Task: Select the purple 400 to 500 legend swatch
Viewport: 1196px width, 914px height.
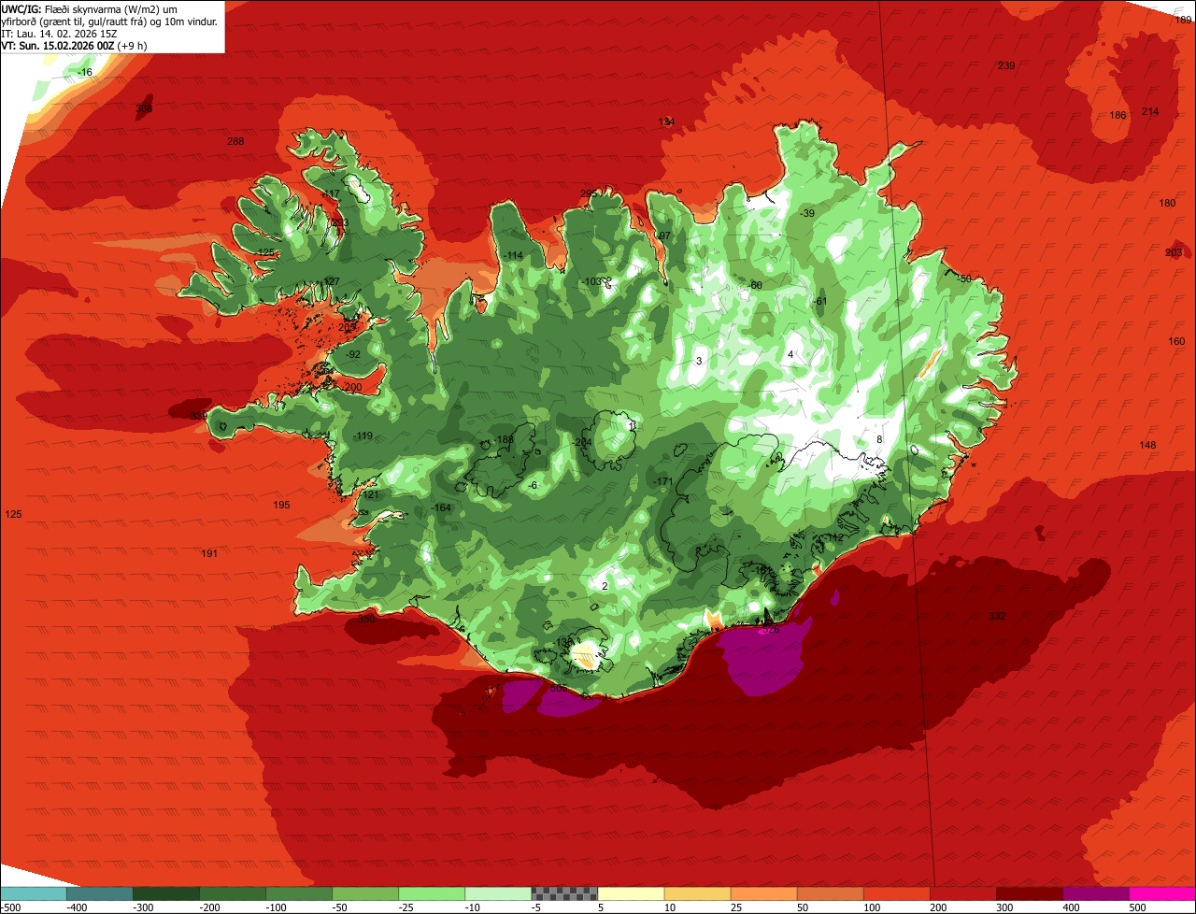Action: click(1096, 893)
